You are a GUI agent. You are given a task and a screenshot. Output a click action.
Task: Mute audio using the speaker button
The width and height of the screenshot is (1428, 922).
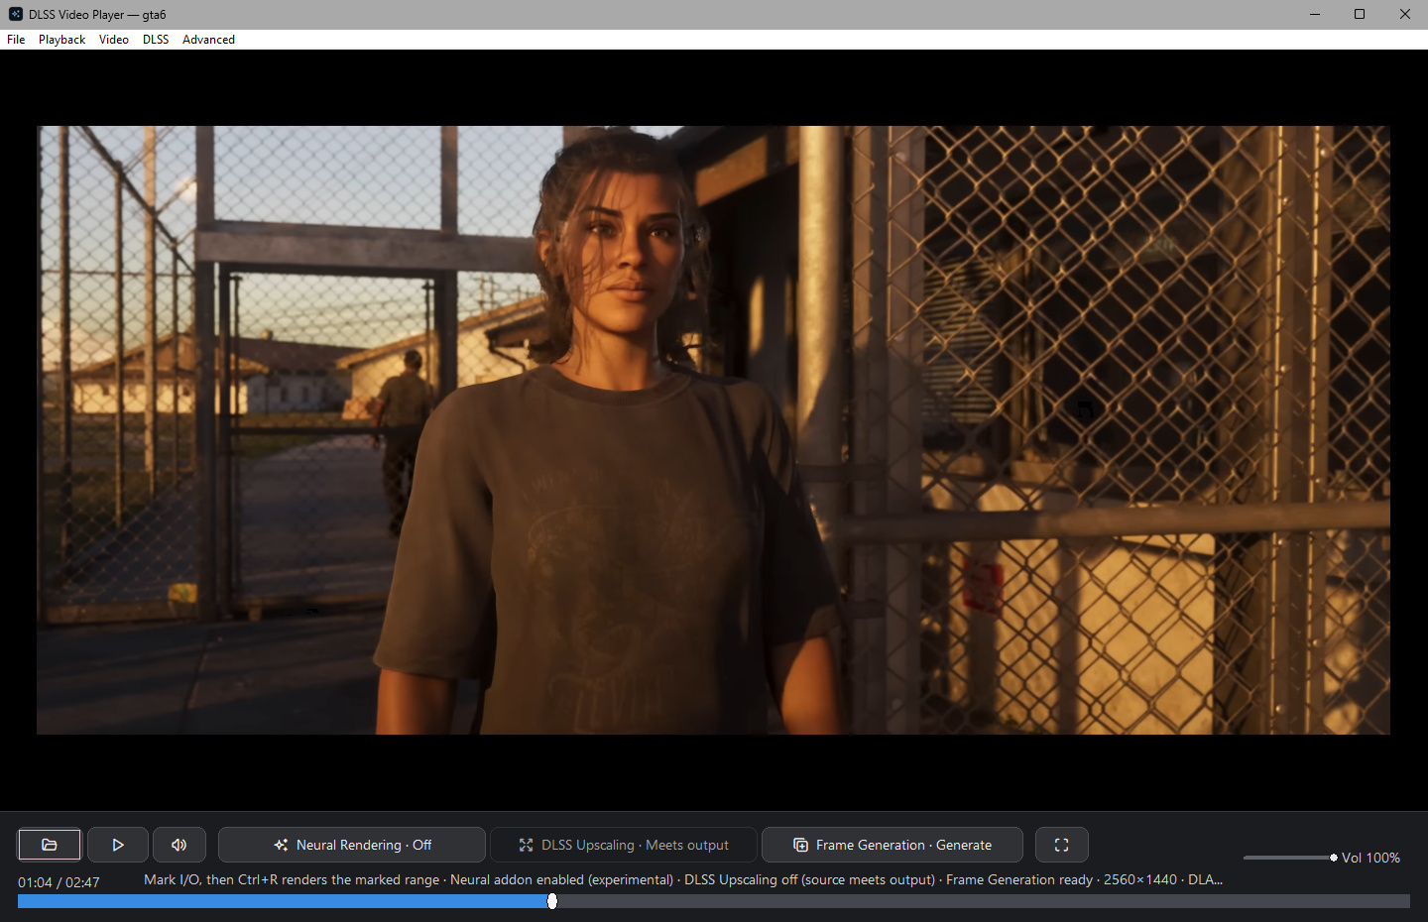pyautogui.click(x=179, y=845)
